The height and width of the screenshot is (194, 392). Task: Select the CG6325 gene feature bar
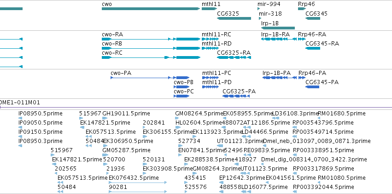(234, 18)
